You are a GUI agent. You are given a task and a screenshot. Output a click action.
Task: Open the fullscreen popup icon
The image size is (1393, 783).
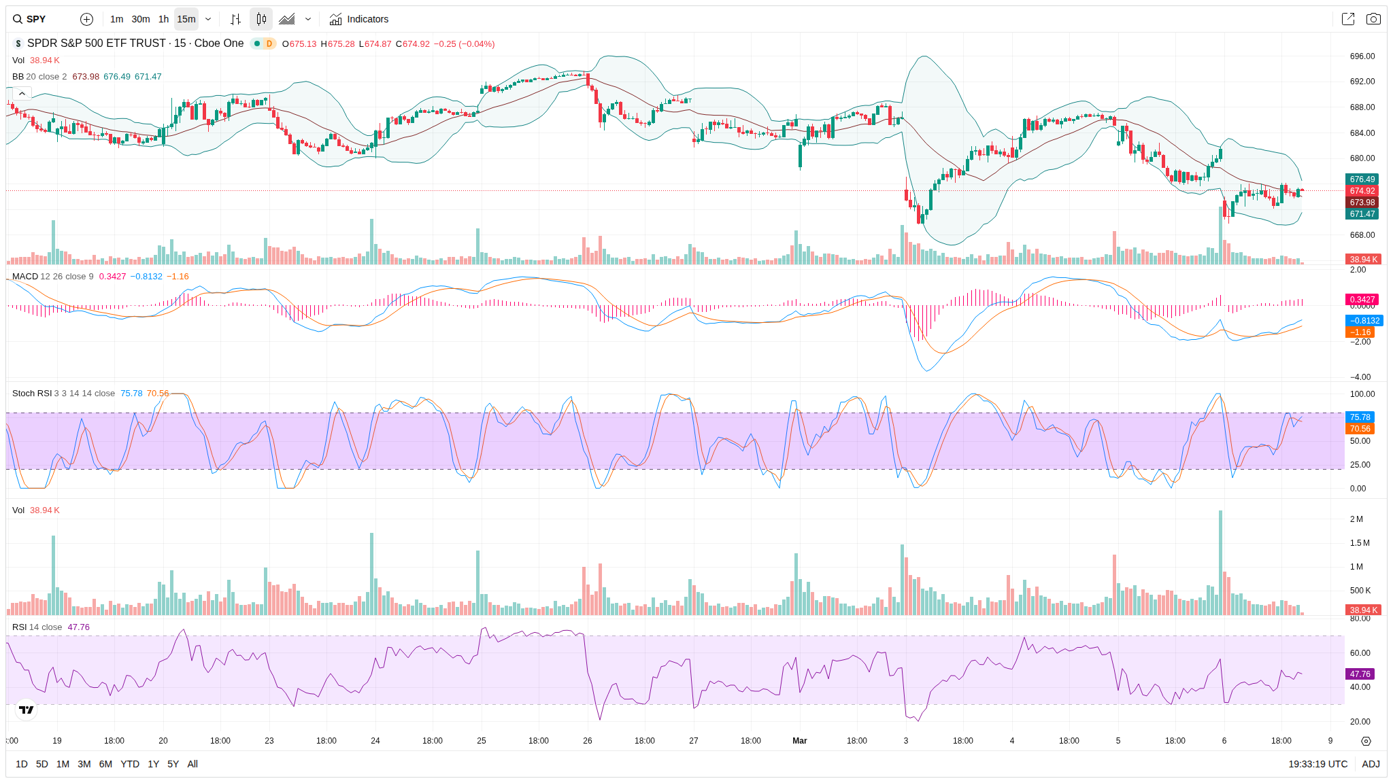tap(1347, 19)
